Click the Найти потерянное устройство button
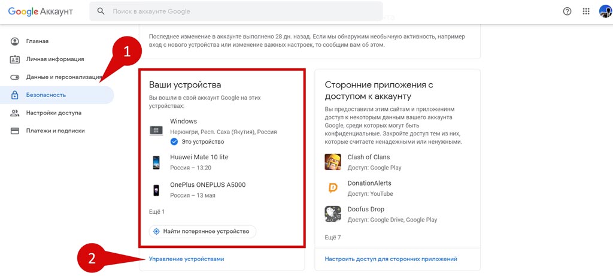Image resolution: width=613 pixels, height=276 pixels. 202,232
